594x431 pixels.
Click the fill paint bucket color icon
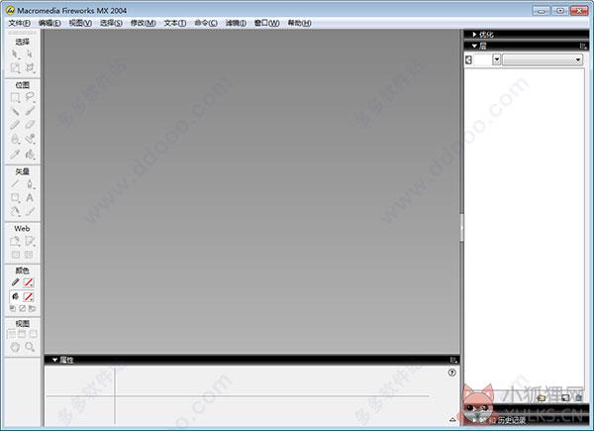click(x=15, y=296)
